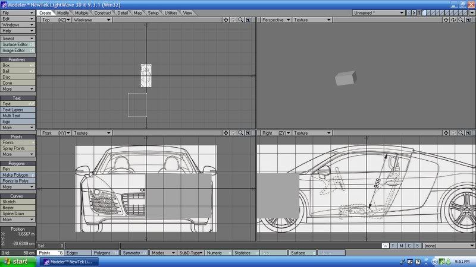Click the pan icon in Right viewport

(446, 133)
